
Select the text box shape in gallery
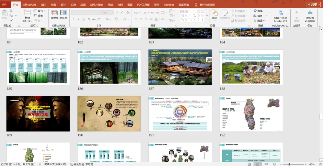(x=182, y=12)
